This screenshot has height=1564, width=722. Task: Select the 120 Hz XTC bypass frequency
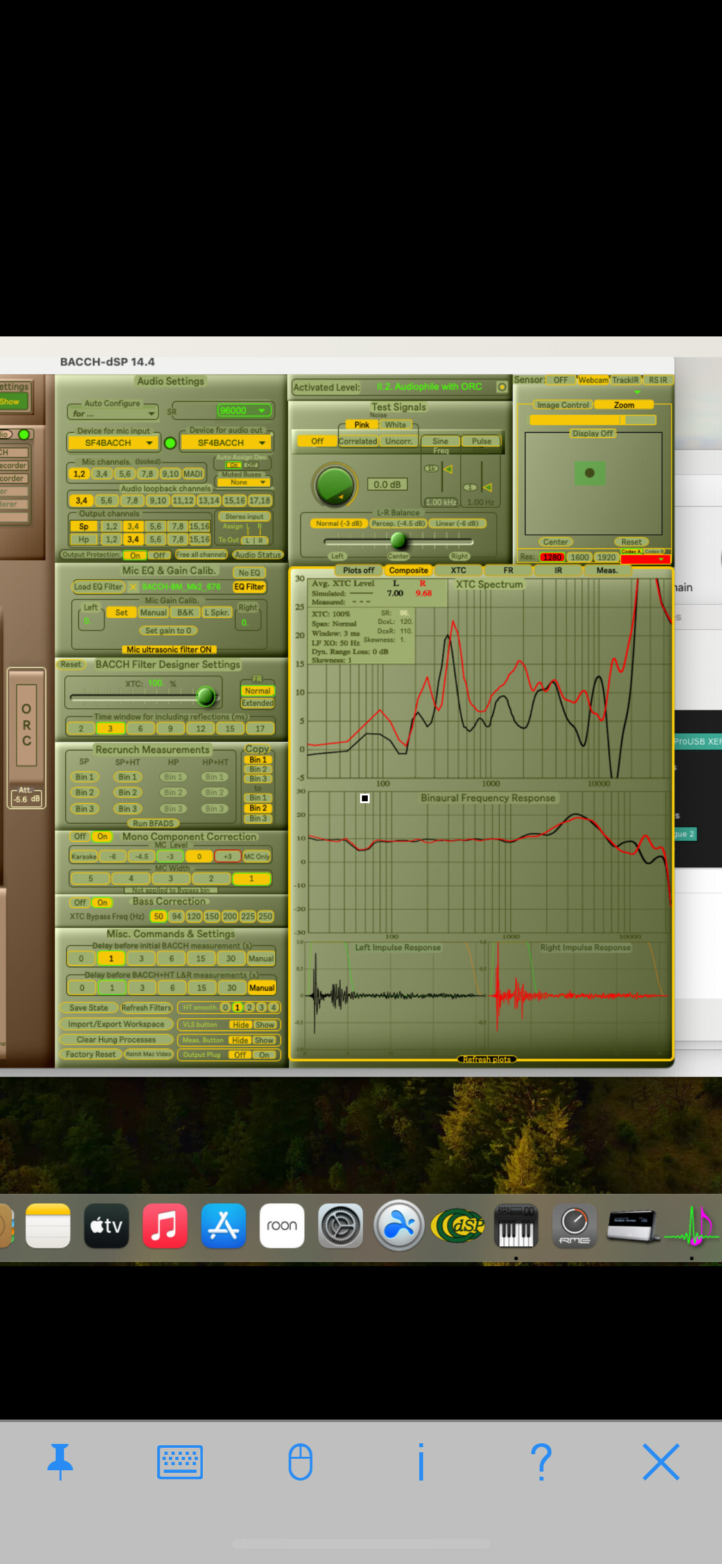[193, 917]
